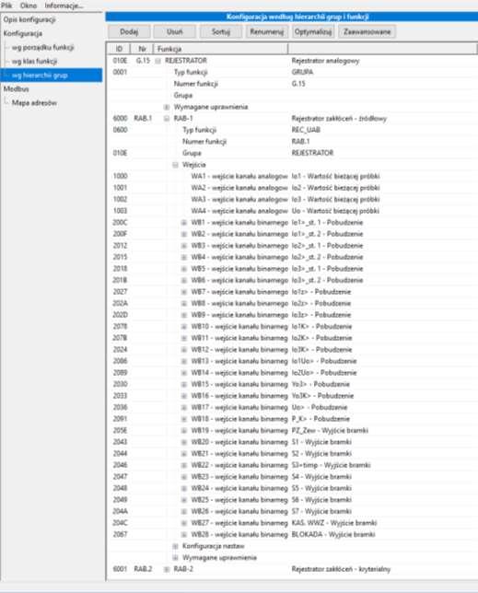Image resolution: width=478 pixels, height=593 pixels.
Task: Expand the WB19 binary input row
Action: tap(184, 431)
